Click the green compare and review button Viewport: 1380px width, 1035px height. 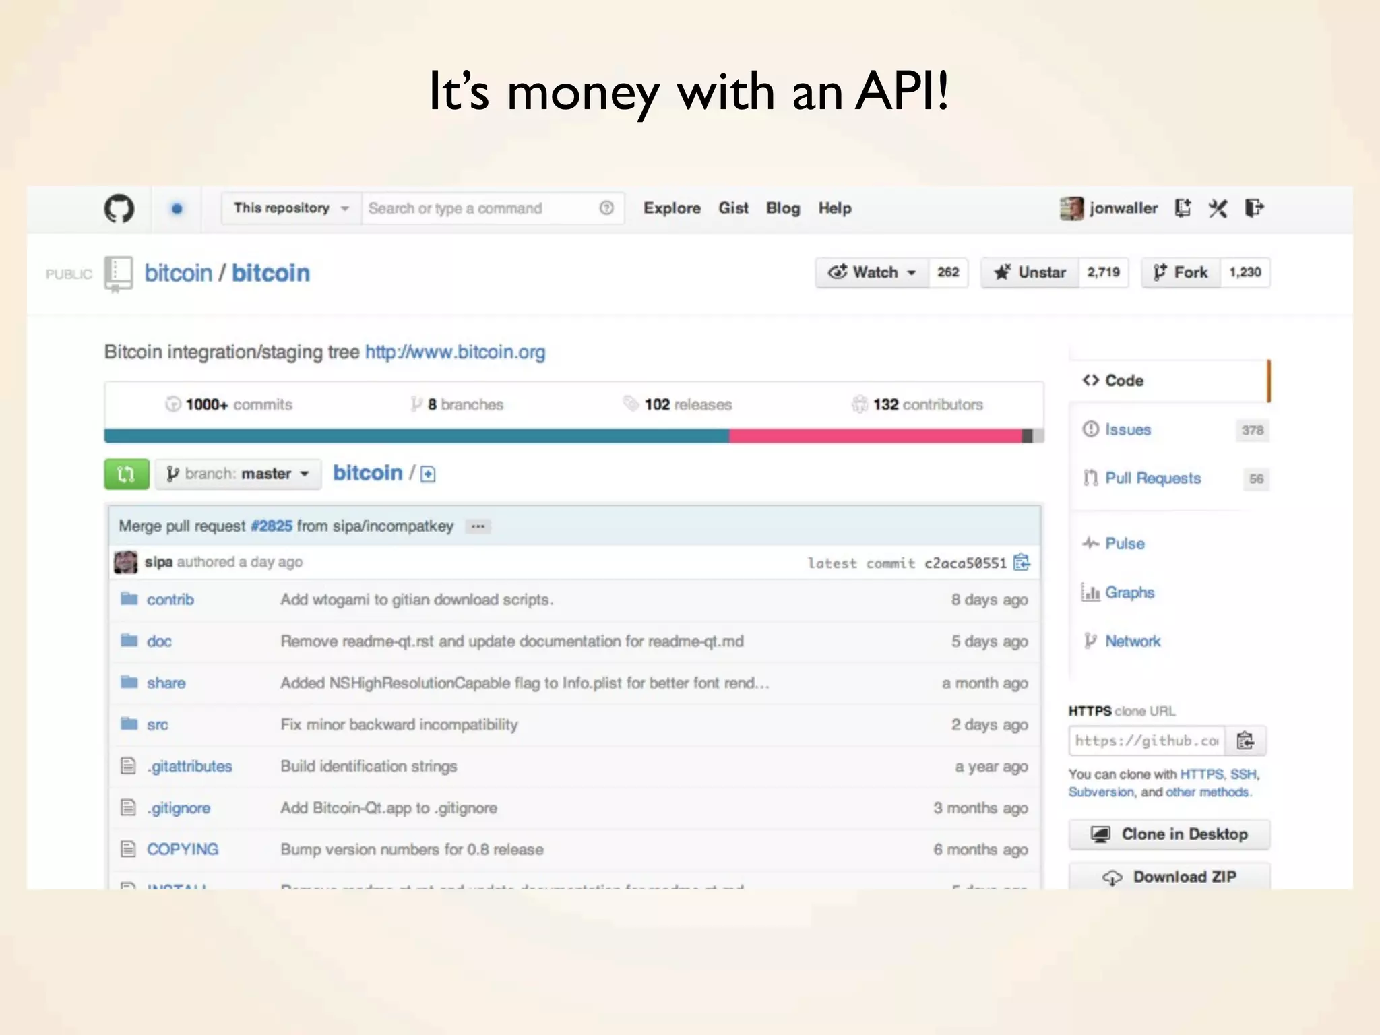(127, 474)
